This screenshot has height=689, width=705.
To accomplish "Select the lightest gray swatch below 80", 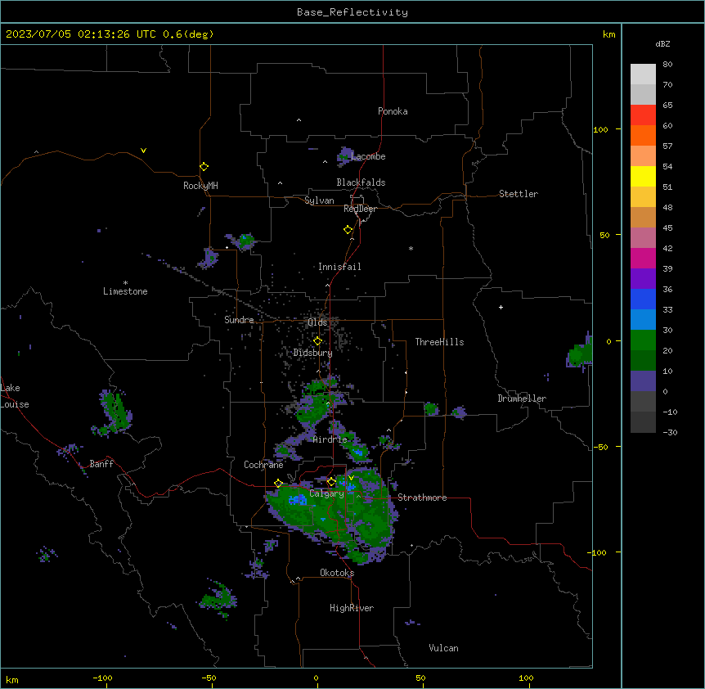I will [643, 74].
